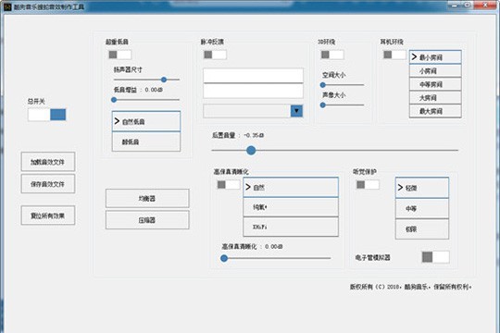Screen dimensions: 500x333
Task: Enable the 耳机环绕 switch
Action: 394,55
